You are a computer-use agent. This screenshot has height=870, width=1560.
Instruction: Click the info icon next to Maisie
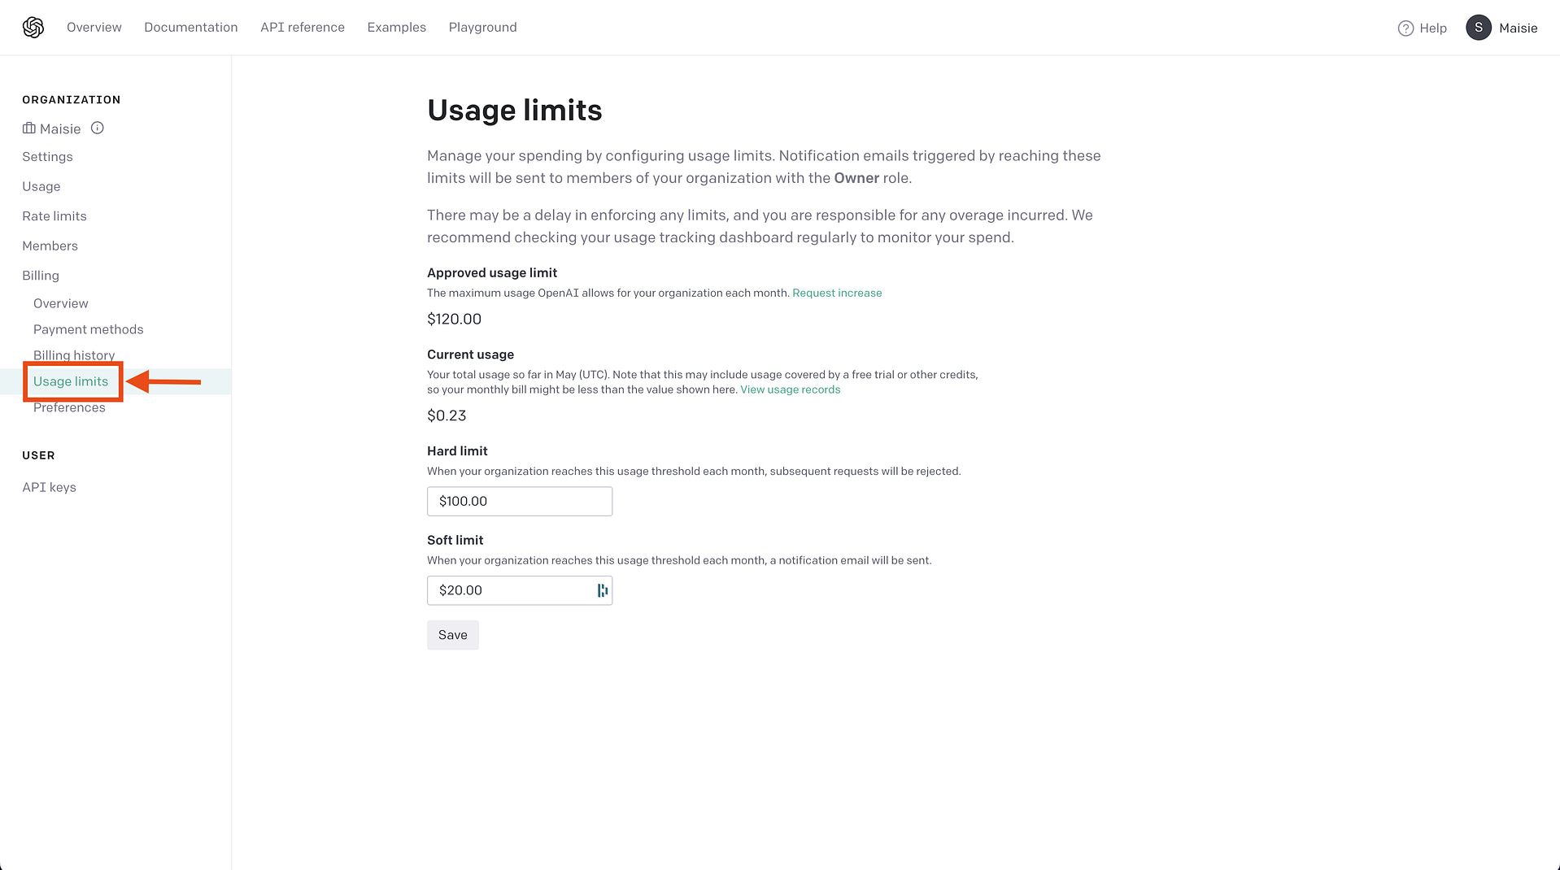pyautogui.click(x=97, y=128)
